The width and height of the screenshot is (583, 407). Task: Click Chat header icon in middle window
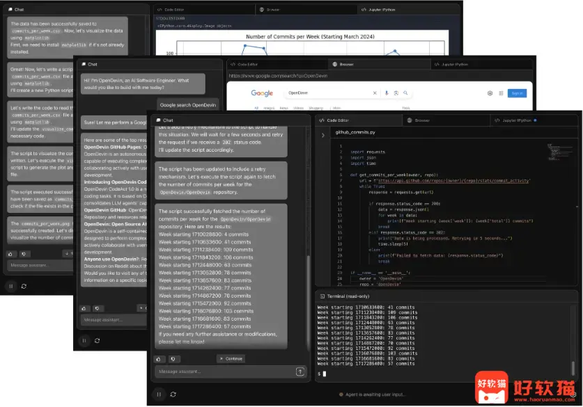click(x=84, y=64)
